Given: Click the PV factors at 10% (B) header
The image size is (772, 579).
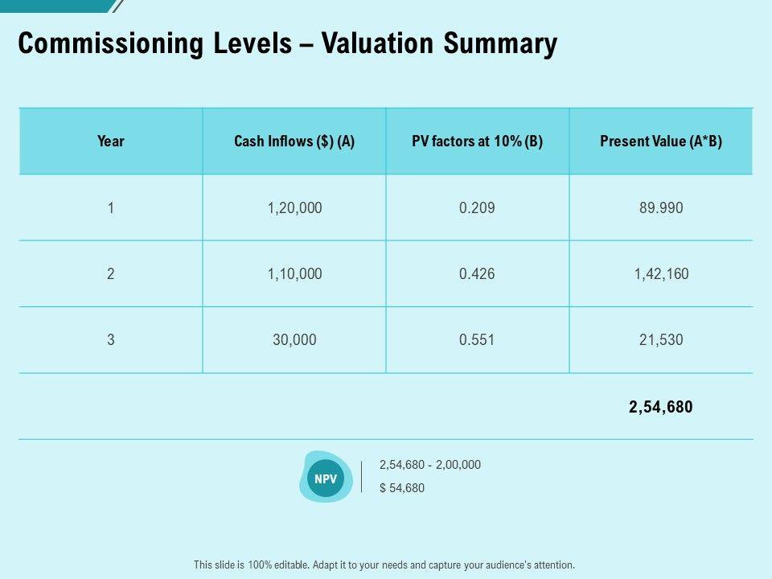Looking at the screenshot, I should point(477,142).
